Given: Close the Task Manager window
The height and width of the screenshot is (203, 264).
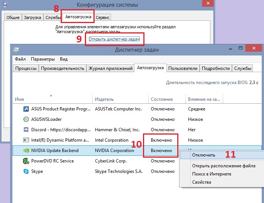Looking at the screenshot, I should coord(254,48).
